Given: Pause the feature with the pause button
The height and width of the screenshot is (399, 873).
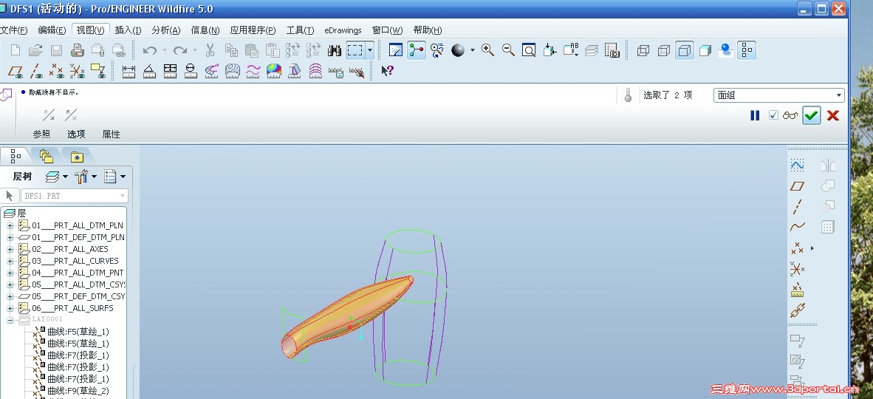Looking at the screenshot, I should tap(754, 115).
